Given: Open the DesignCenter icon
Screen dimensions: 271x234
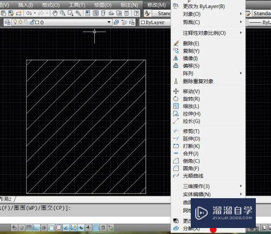Looking at the screenshot, I should (x=95, y=13).
